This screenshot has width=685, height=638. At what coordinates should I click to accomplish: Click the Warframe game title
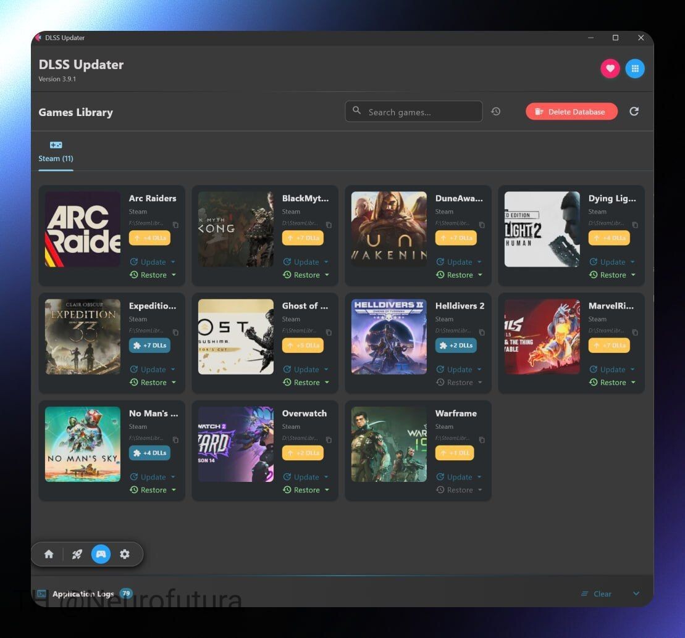pyautogui.click(x=456, y=413)
